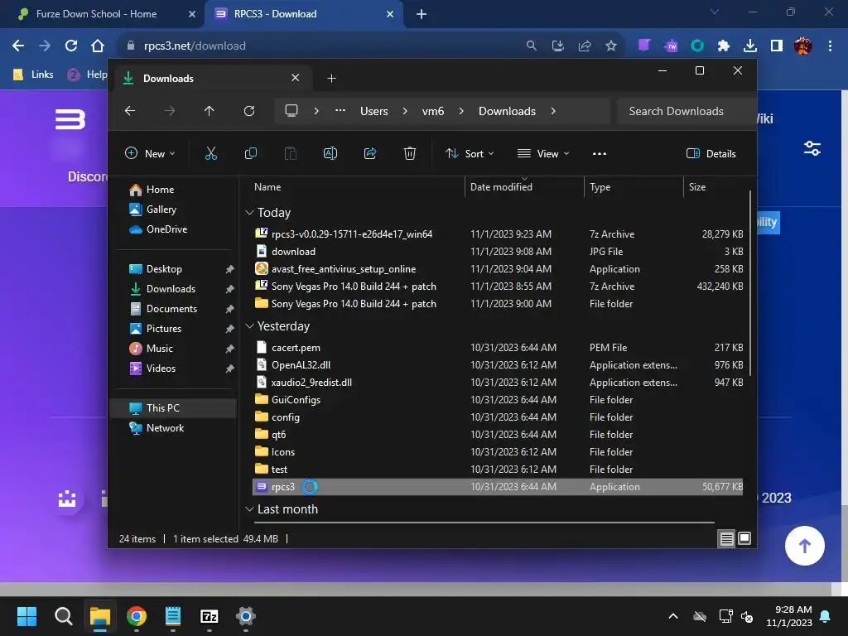Click the Links bookmark folder in Chrome
The width and height of the screenshot is (848, 636).
(x=33, y=74)
